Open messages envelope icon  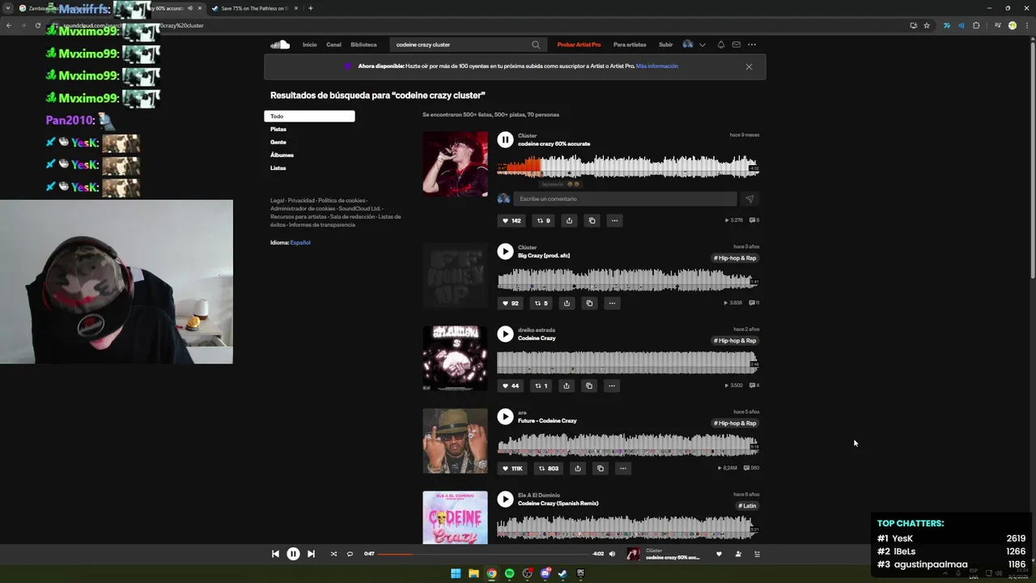point(737,45)
